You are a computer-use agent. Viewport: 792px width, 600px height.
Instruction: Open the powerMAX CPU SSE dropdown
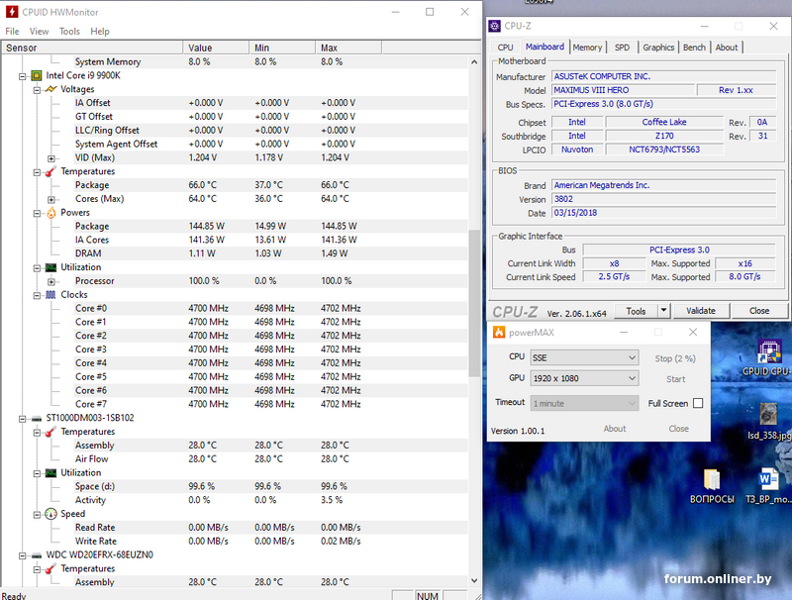(x=584, y=357)
